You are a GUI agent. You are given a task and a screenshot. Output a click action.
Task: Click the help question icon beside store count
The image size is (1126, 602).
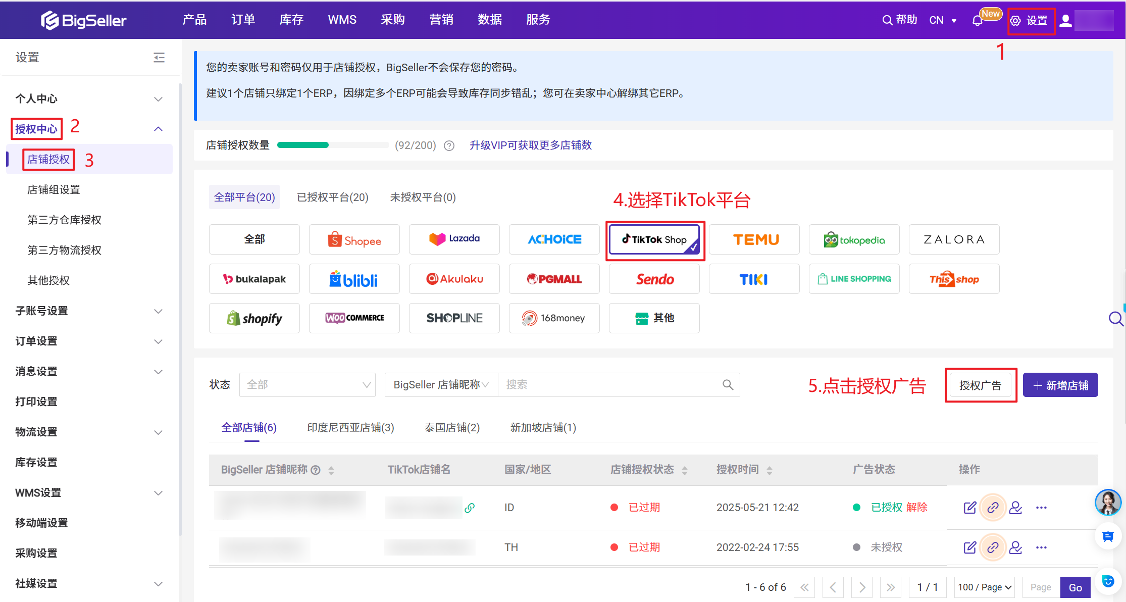point(449,146)
